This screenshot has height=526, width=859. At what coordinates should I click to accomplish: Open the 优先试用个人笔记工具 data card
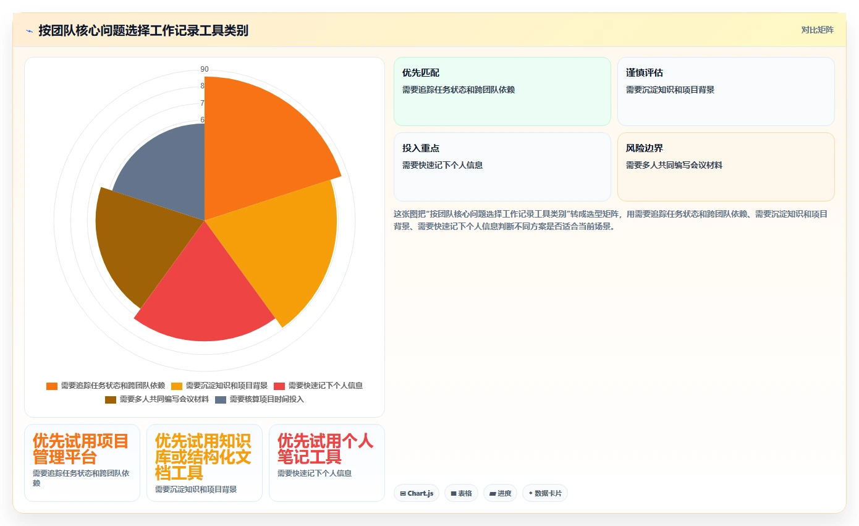coord(327,463)
